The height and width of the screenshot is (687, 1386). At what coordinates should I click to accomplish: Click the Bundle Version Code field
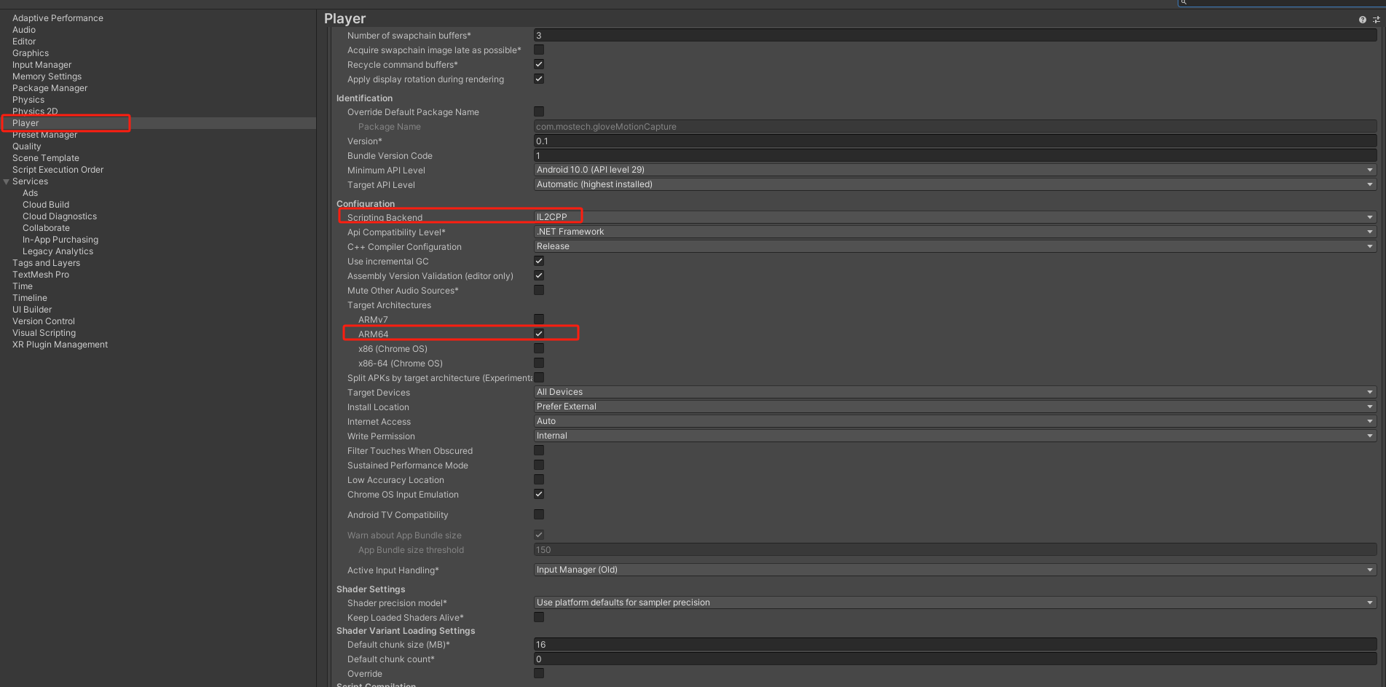954,155
